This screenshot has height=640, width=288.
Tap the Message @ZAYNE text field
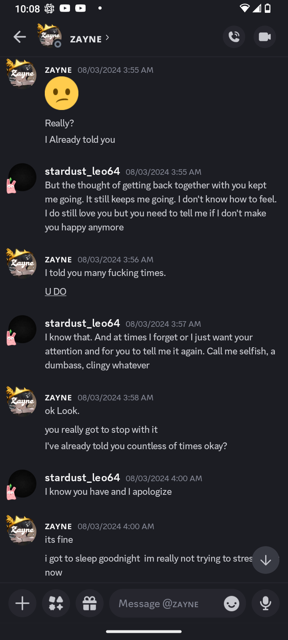pos(166,603)
